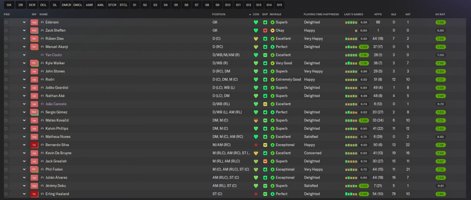471x200 pixels.
Task: Click Erling Haaland's red injury condition icon
Action: coord(256,194)
